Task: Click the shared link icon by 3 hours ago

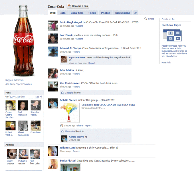Action: [61, 126]
